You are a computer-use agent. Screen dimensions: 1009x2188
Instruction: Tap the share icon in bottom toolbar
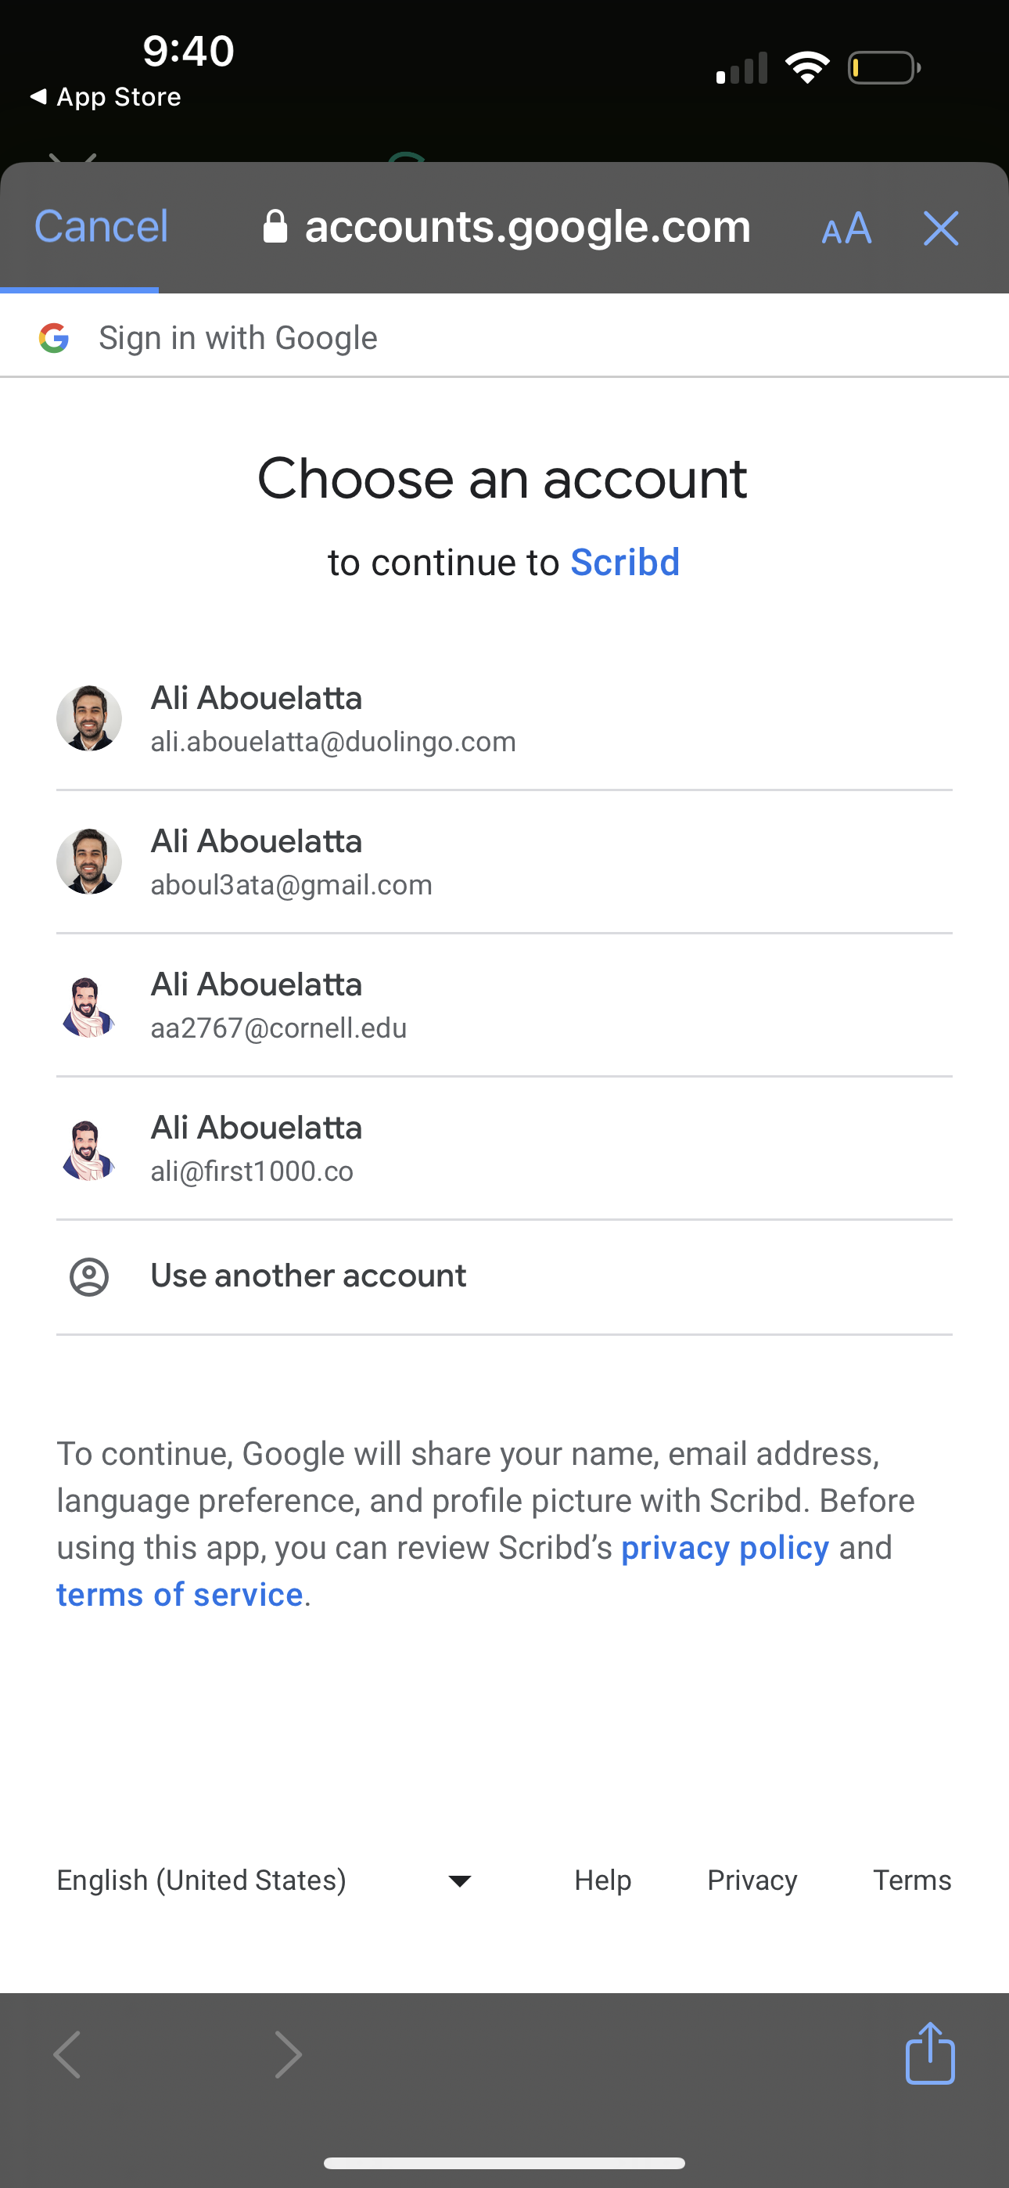pyautogui.click(x=929, y=2054)
